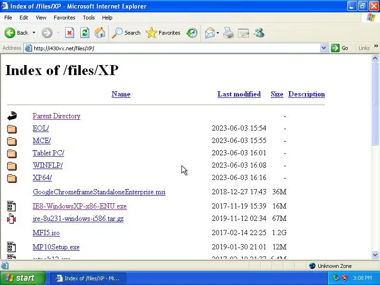Expand the address bar dropdown arrow
Image resolution: width=380 pixels, height=285 pixels.
coord(323,48)
